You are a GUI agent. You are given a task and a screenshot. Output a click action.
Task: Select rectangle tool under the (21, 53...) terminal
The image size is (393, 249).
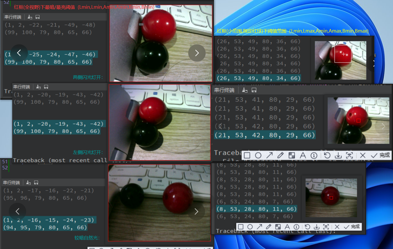(247, 155)
